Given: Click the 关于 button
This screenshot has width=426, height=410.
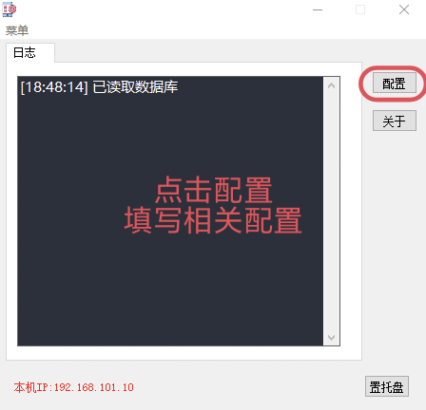Looking at the screenshot, I should pyautogui.click(x=395, y=121).
